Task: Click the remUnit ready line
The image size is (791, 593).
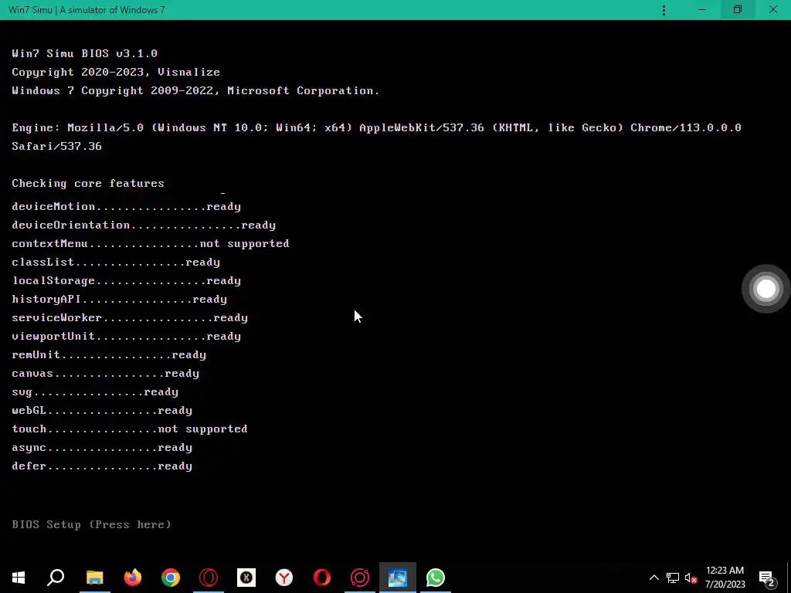Action: pyautogui.click(x=109, y=355)
